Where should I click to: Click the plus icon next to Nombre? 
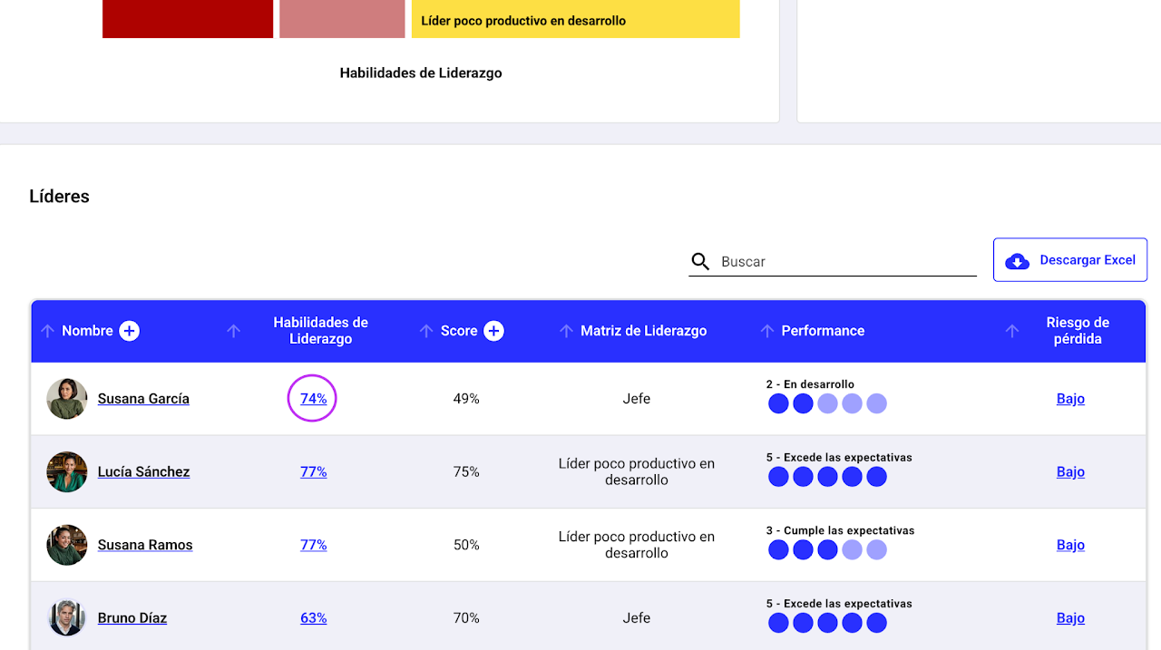click(130, 331)
